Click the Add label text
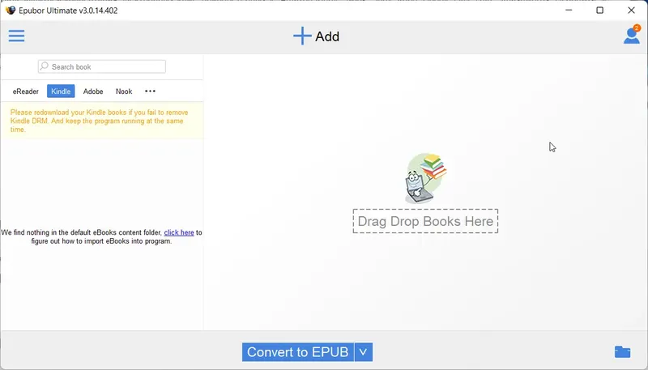648x370 pixels. pos(327,36)
